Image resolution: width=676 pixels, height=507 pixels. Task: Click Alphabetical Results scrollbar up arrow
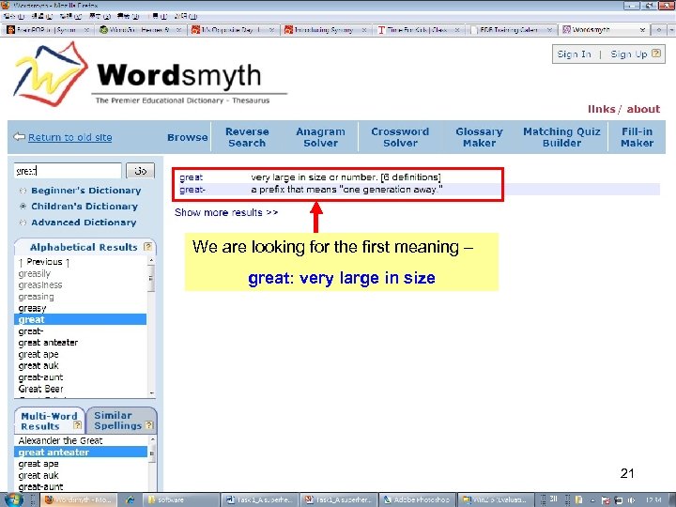151,260
